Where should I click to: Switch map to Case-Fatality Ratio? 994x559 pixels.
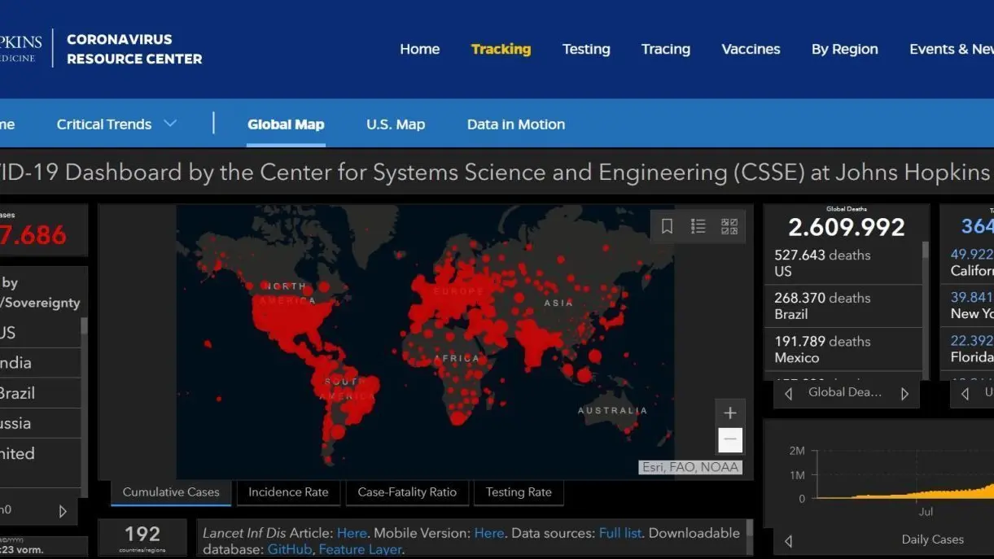[407, 492]
